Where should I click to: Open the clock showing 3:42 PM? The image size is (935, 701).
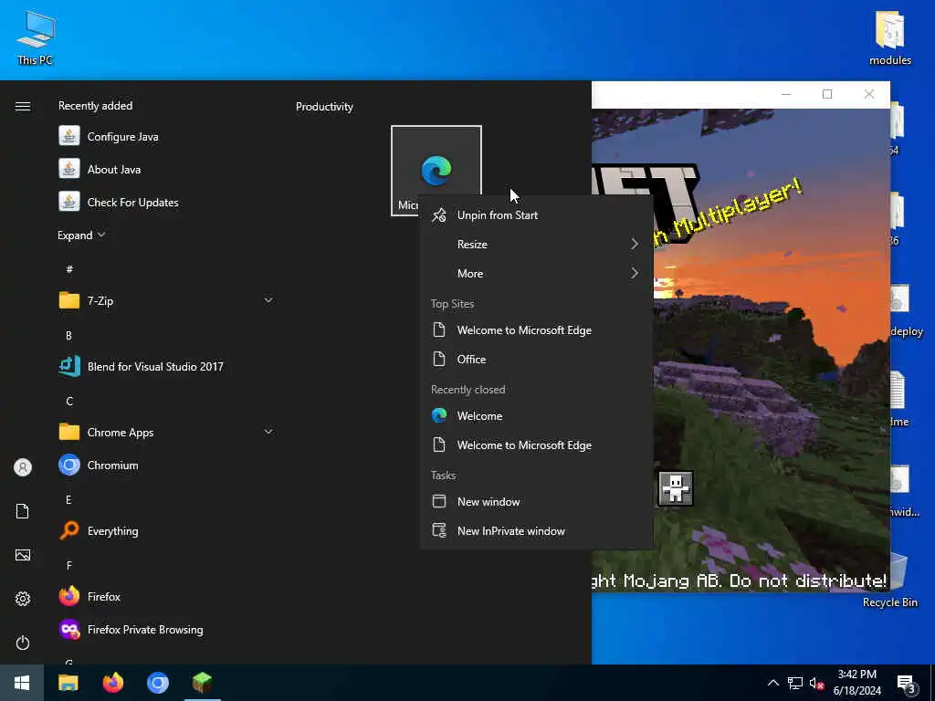click(x=856, y=683)
